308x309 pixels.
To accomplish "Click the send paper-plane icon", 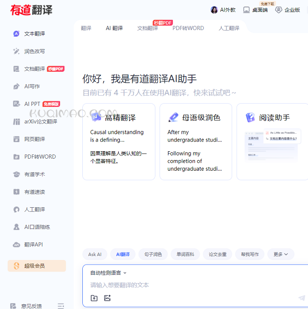I will 302,298.
